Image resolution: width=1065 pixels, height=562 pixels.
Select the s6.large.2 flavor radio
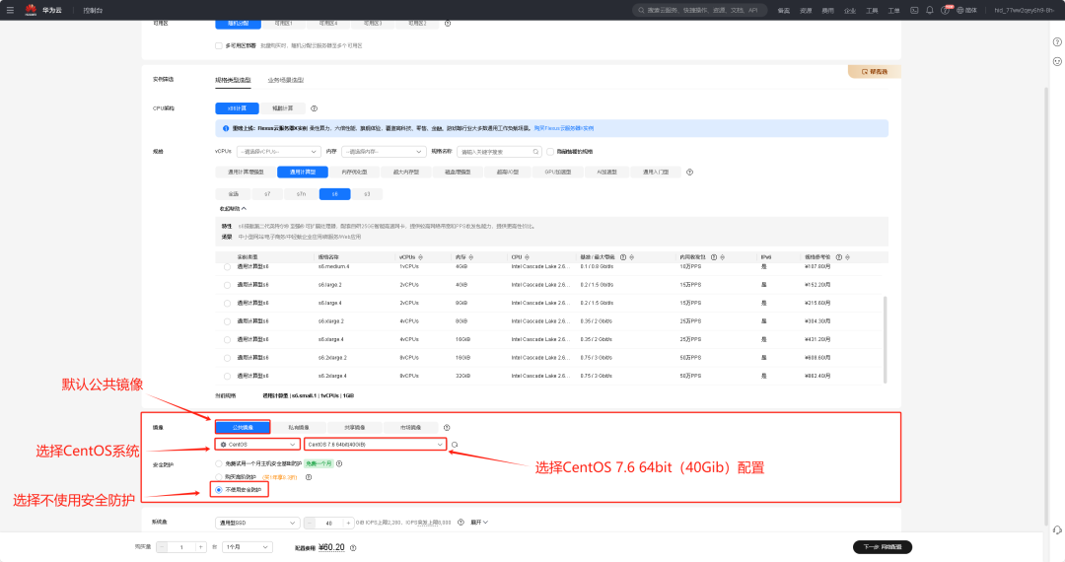pos(227,285)
